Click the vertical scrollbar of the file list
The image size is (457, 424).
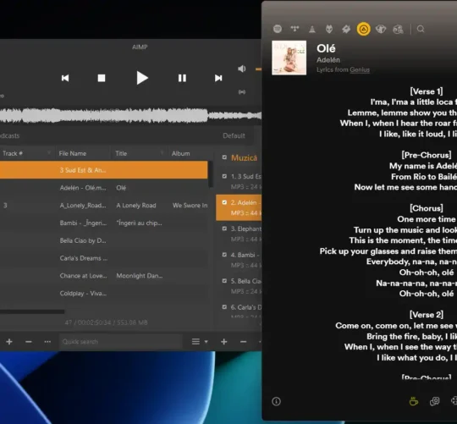[211, 174]
